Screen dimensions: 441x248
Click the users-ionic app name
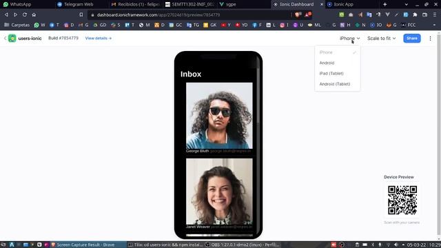tap(30, 39)
